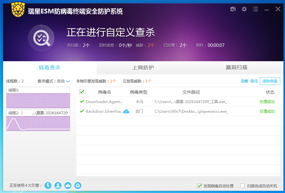Click the person-shaped engine icon
This screenshot has height=193, width=285.
pyautogui.click(x=58, y=186)
